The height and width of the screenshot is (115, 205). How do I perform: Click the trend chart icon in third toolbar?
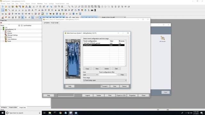click(3, 14)
